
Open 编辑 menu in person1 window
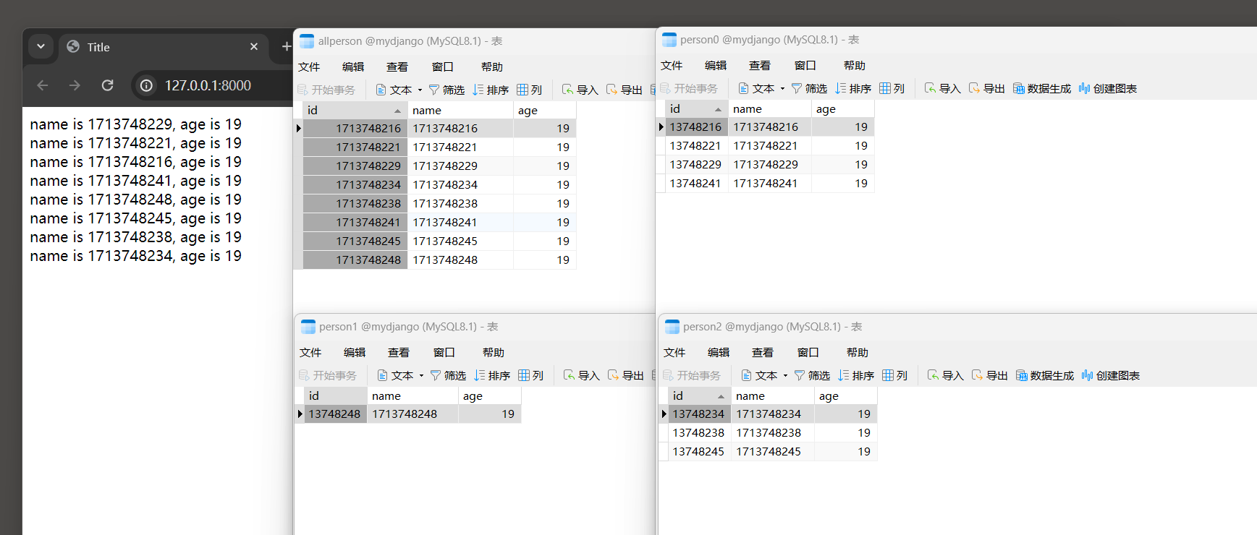pos(355,352)
